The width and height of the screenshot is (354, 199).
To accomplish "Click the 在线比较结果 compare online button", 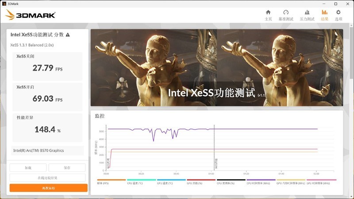I will pyautogui.click(x=47, y=178).
